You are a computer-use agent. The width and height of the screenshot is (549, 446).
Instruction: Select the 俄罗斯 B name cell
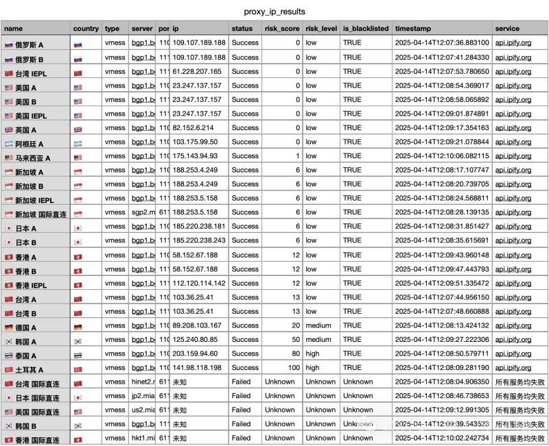coord(36,58)
